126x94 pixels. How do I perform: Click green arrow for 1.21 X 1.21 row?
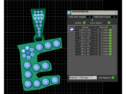click(111, 36)
